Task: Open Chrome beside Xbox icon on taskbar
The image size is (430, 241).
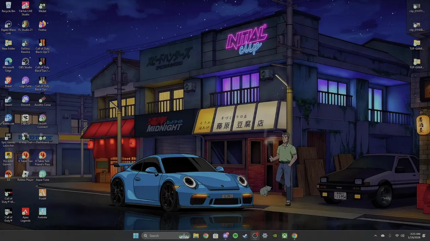Action: tap(294, 236)
